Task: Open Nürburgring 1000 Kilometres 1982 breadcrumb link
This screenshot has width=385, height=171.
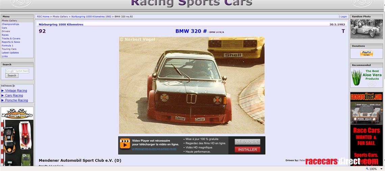Action: tap(91, 17)
